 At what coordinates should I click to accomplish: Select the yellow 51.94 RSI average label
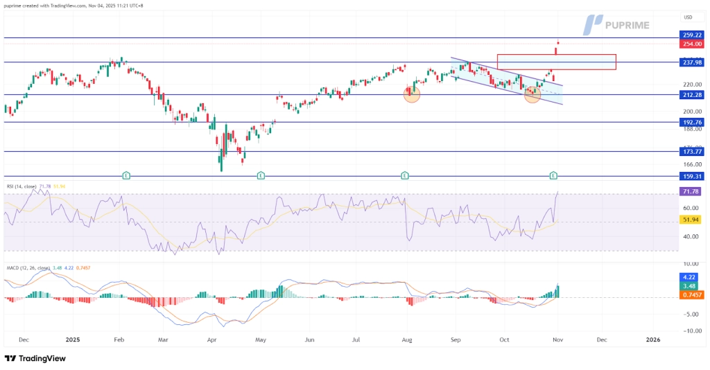click(x=691, y=220)
